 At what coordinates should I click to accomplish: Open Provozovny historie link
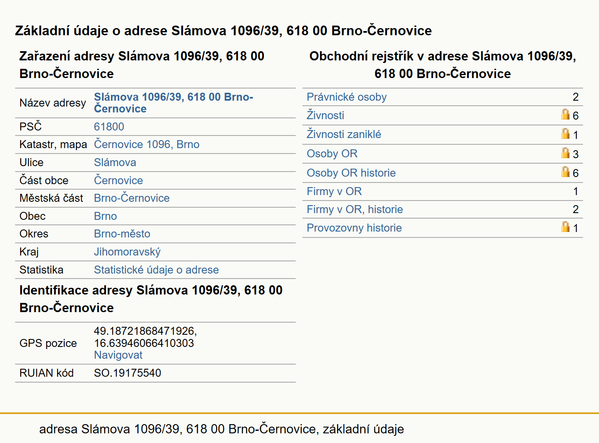(354, 228)
